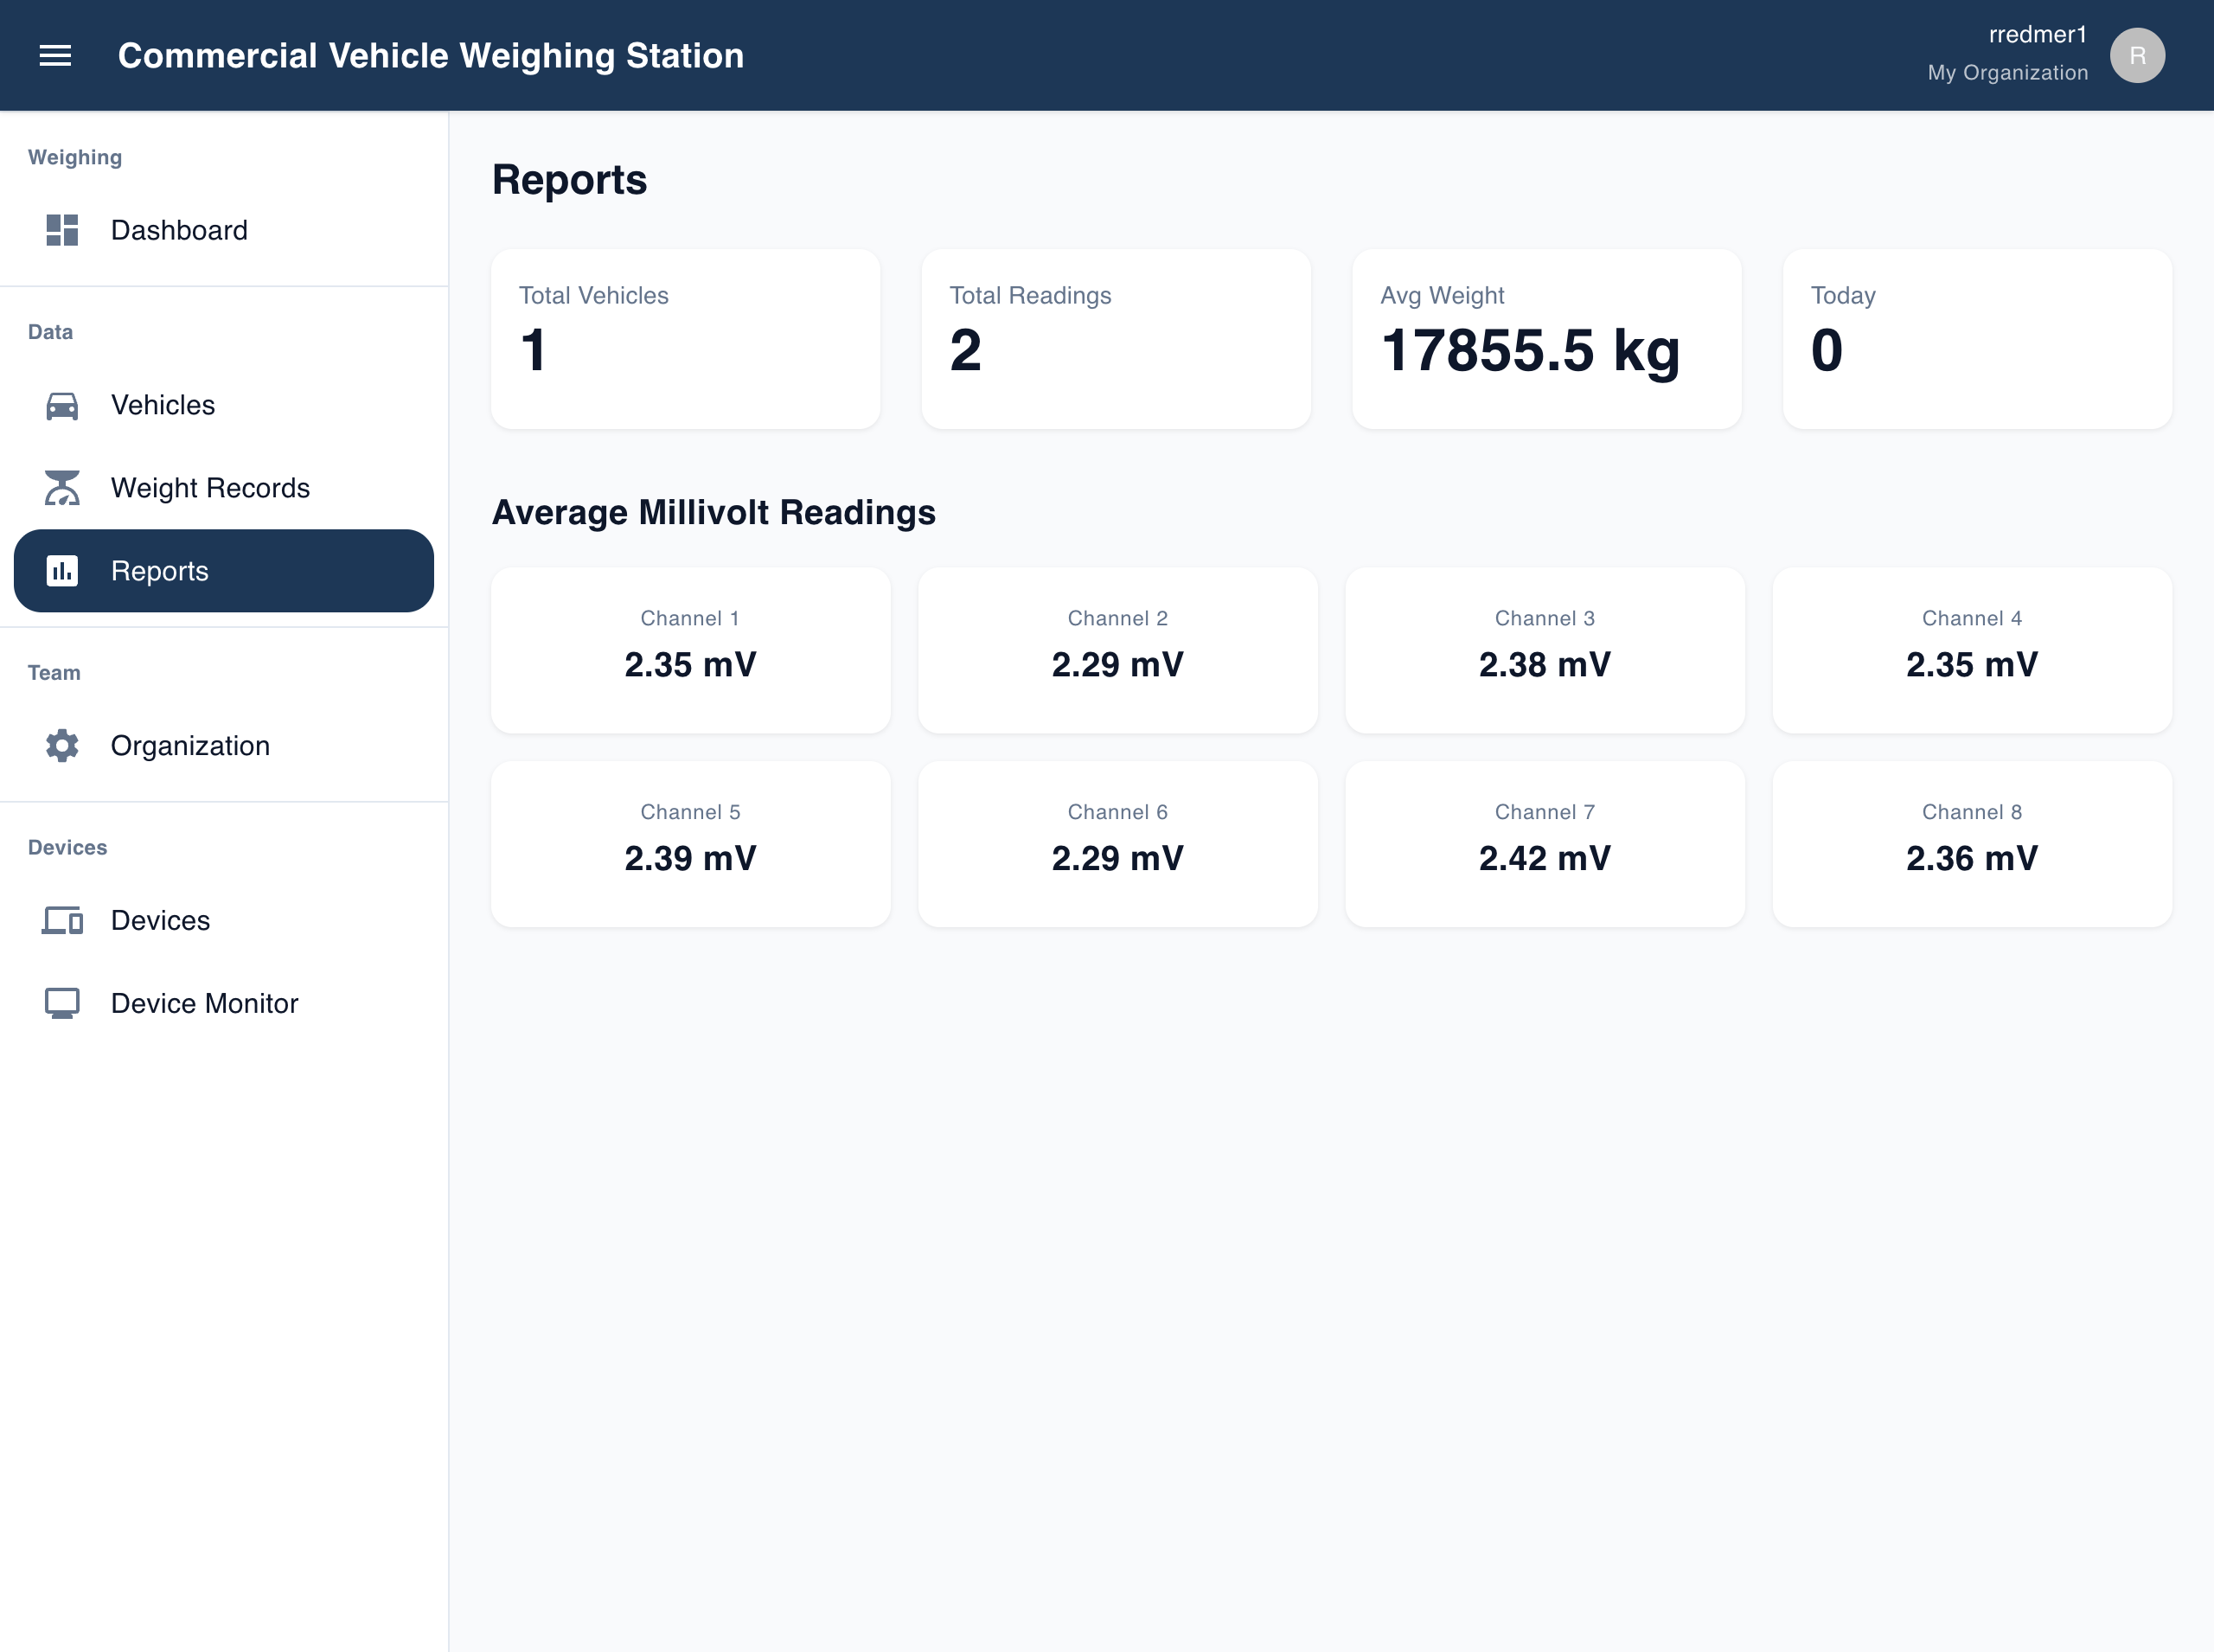Select the Reports label in sidebar

[160, 571]
